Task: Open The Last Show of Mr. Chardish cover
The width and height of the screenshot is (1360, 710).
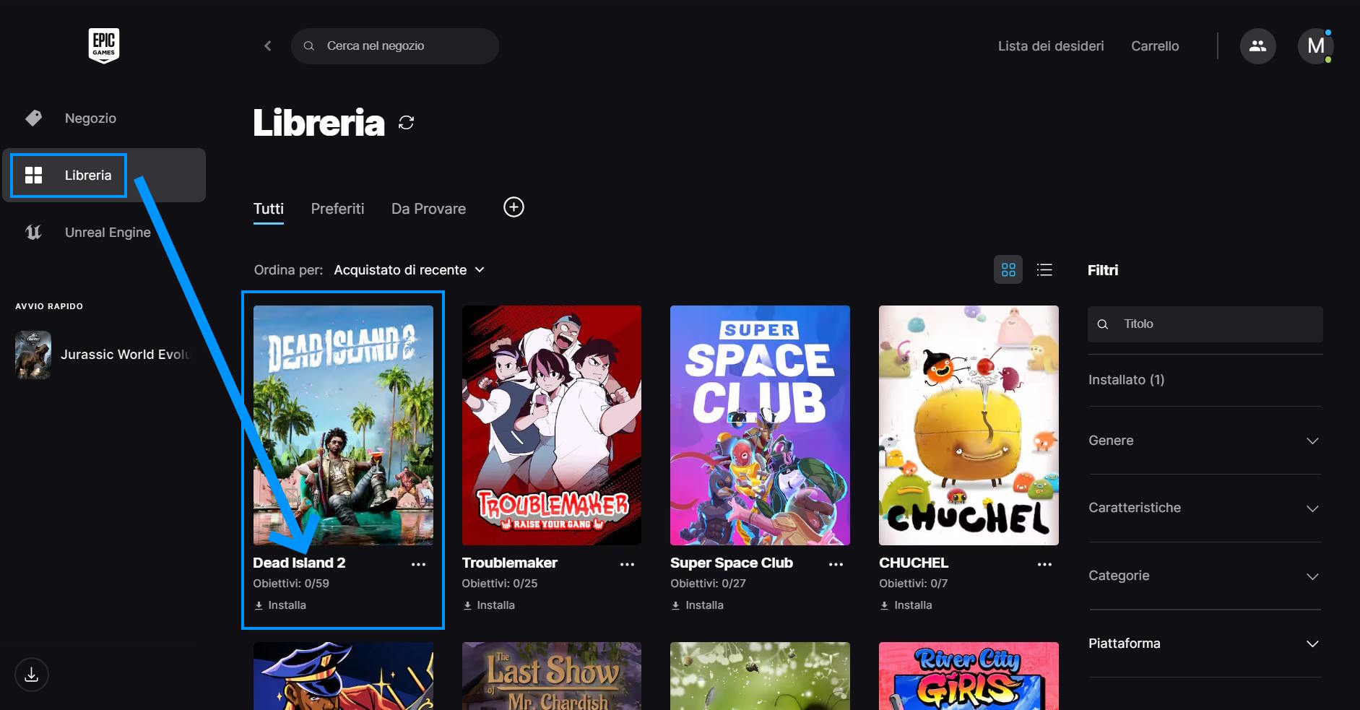Action: pos(552,676)
